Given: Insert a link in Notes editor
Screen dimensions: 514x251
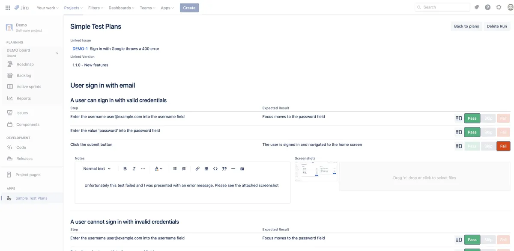Looking at the screenshot, I should pos(197,168).
